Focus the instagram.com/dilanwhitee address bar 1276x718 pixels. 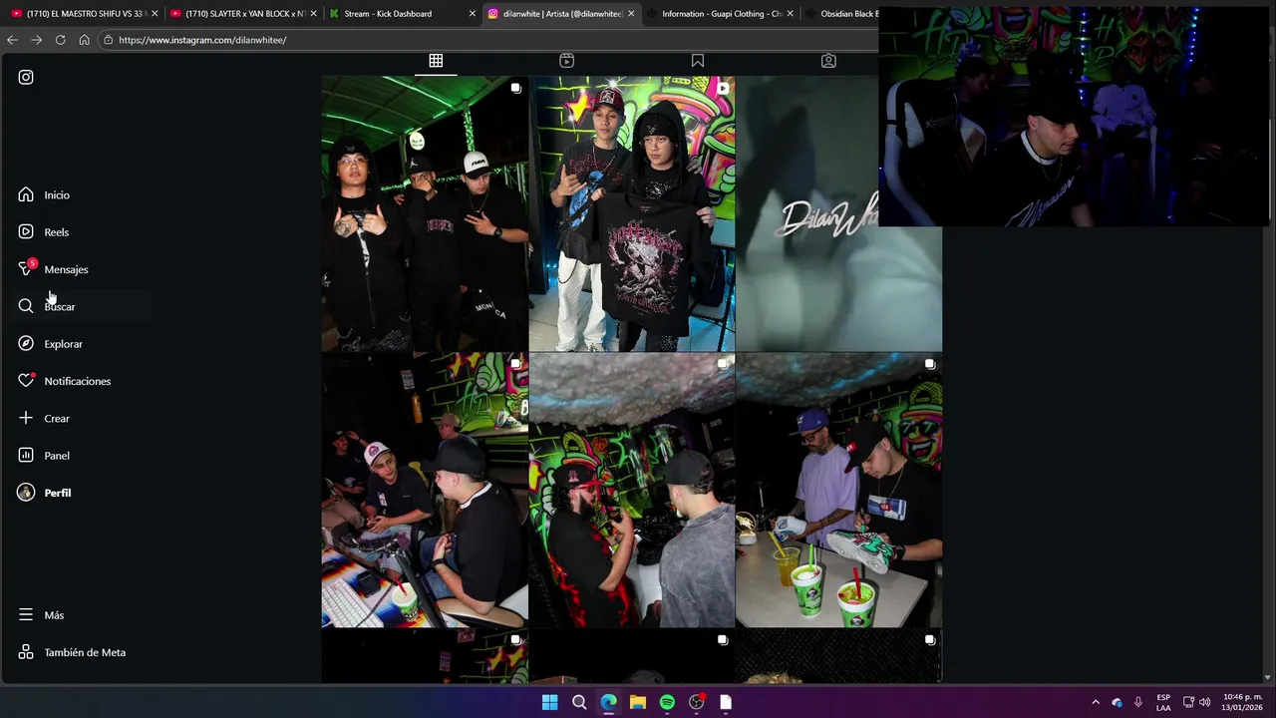[488, 40]
